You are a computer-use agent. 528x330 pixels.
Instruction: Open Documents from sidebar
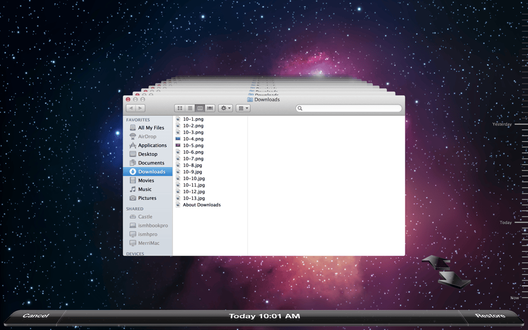pos(148,163)
